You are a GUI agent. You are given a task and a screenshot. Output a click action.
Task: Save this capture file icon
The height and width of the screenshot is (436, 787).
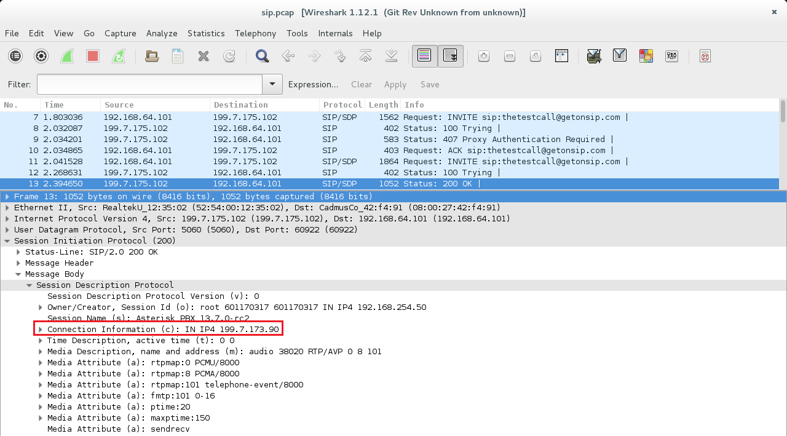pyautogui.click(x=178, y=56)
